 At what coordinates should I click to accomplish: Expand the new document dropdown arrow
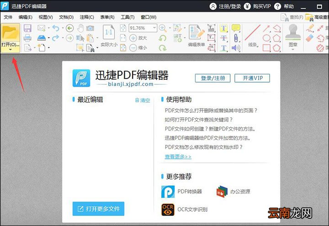point(49,48)
